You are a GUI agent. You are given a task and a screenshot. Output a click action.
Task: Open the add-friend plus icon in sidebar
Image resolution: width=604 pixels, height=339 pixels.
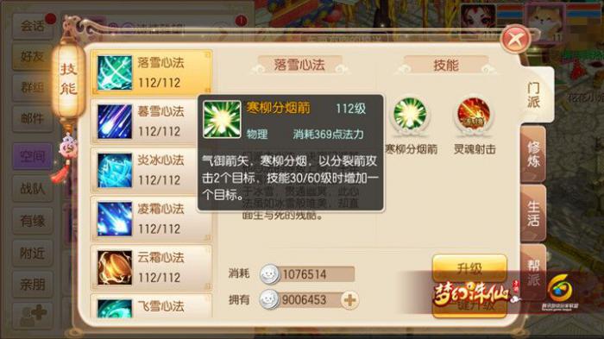tap(33, 315)
